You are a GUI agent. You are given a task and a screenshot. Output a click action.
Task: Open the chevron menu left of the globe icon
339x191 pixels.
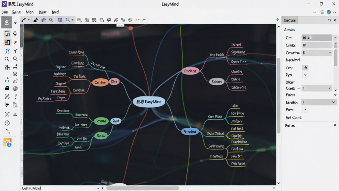tap(315, 12)
